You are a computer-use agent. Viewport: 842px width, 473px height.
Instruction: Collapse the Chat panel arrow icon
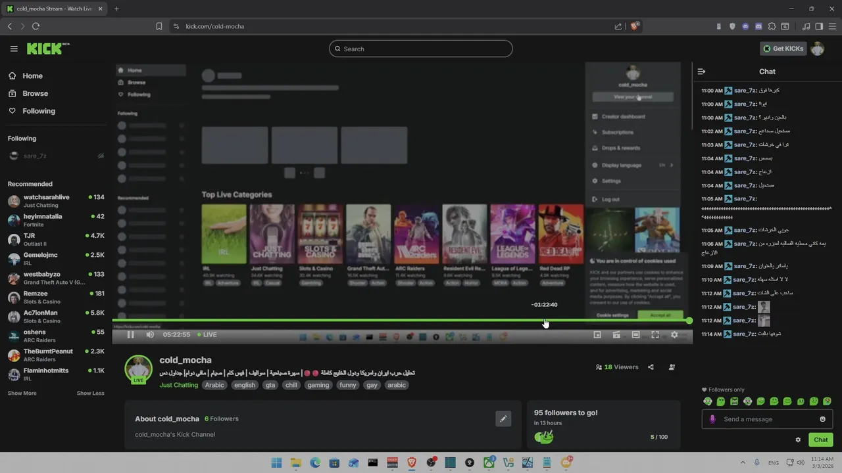(701, 72)
